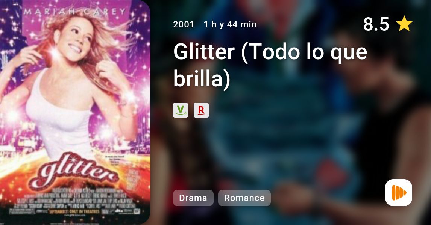Click the Mariah Carey name on poster
The height and width of the screenshot is (225, 431).
click(75, 12)
